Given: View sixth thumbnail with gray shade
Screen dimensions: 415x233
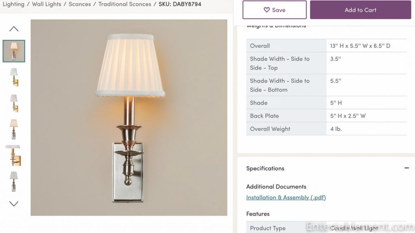Looking at the screenshot, I should tap(14, 182).
